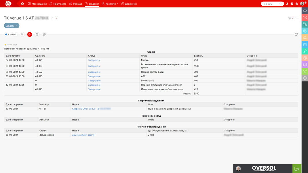Click the 'Технічний огляд' section title

[151, 116]
